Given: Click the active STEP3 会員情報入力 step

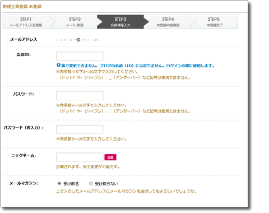Looking at the screenshot, I should 120,22.
